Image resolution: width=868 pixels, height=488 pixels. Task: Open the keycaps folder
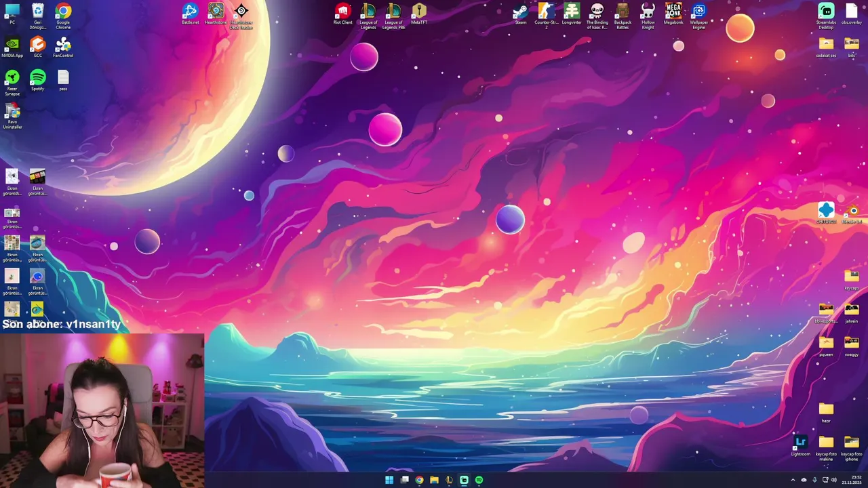point(852,279)
